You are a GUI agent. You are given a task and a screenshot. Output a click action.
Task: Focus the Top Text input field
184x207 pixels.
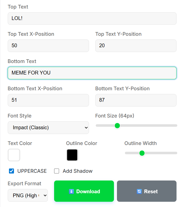92,18
